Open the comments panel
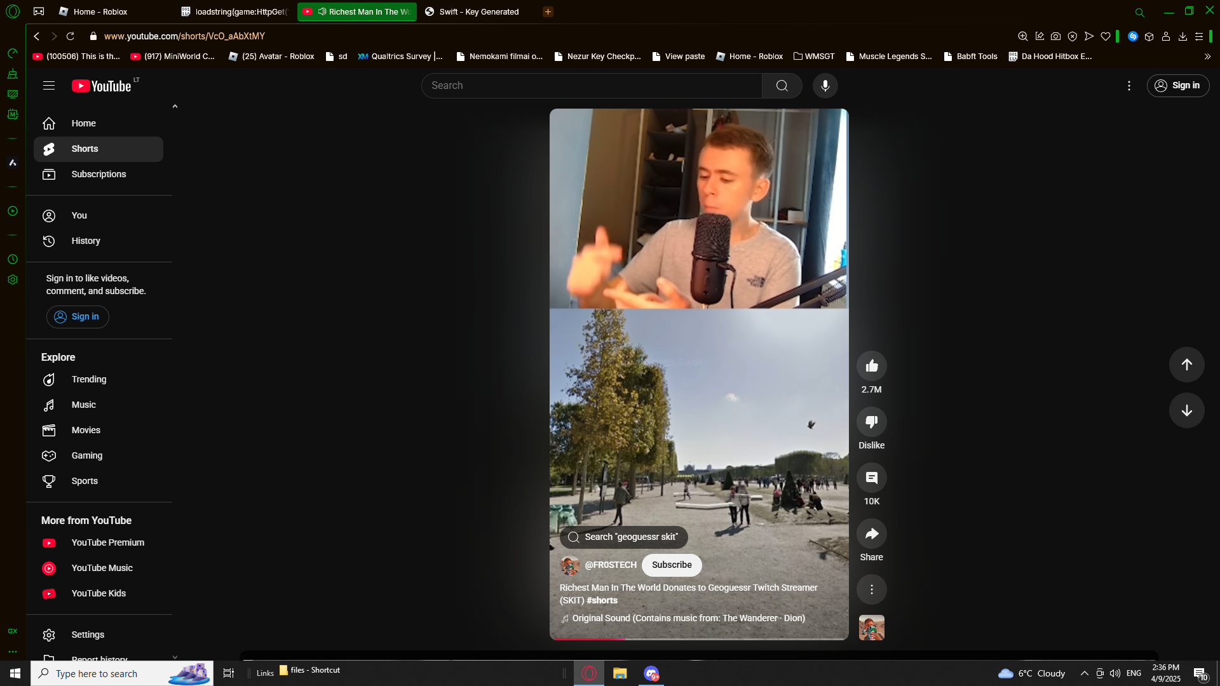Viewport: 1220px width, 686px height. (872, 478)
